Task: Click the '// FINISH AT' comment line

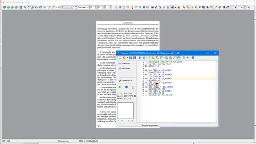Action: pyautogui.click(x=158, y=95)
